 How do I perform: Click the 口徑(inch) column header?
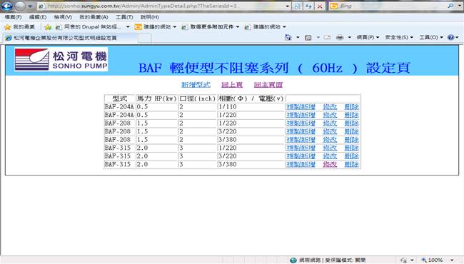point(197,98)
